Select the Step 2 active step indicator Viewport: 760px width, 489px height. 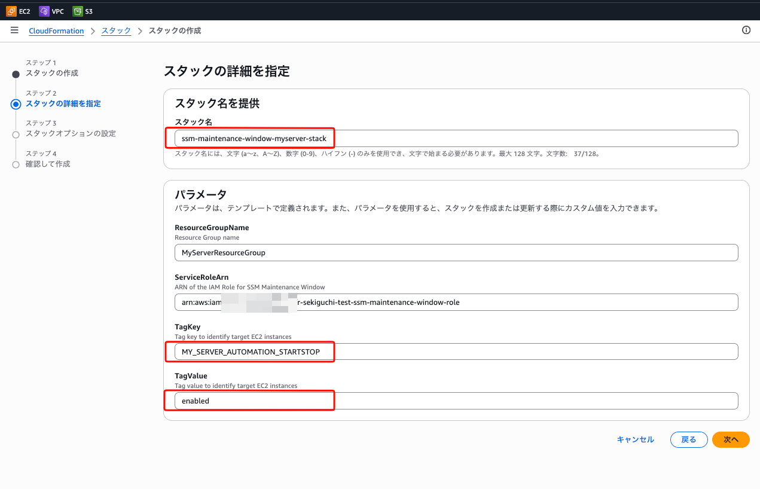(x=16, y=104)
